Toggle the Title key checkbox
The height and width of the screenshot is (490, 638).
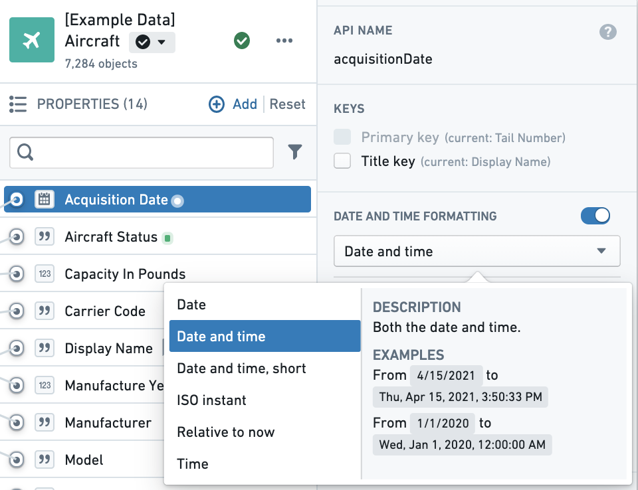(342, 161)
